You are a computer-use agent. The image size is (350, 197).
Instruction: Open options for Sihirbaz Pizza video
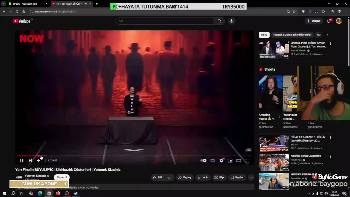tap(330, 44)
